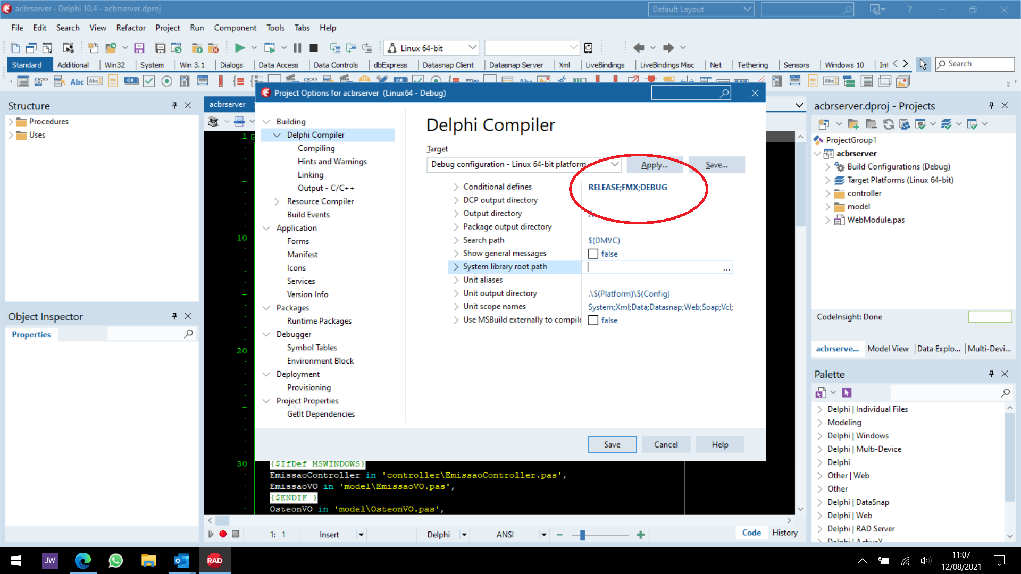Adjust the editor zoom slider thumb
The image size is (1021, 574).
pyautogui.click(x=583, y=535)
